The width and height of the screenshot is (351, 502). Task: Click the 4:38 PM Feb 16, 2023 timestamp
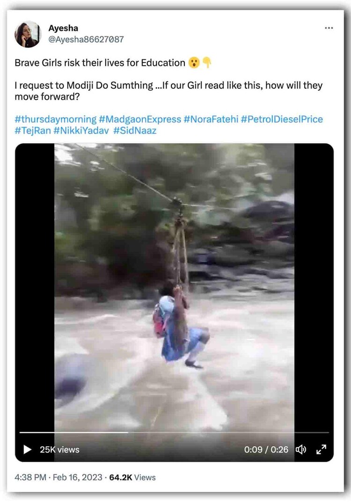[x=58, y=478]
